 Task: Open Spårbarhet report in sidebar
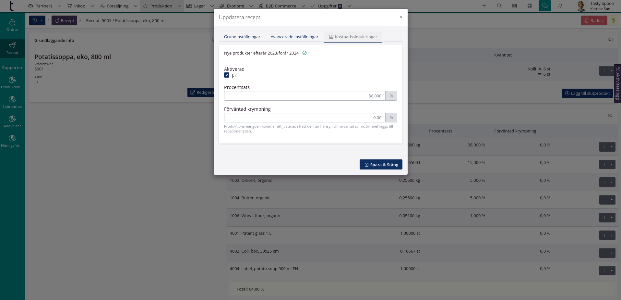pos(12,102)
